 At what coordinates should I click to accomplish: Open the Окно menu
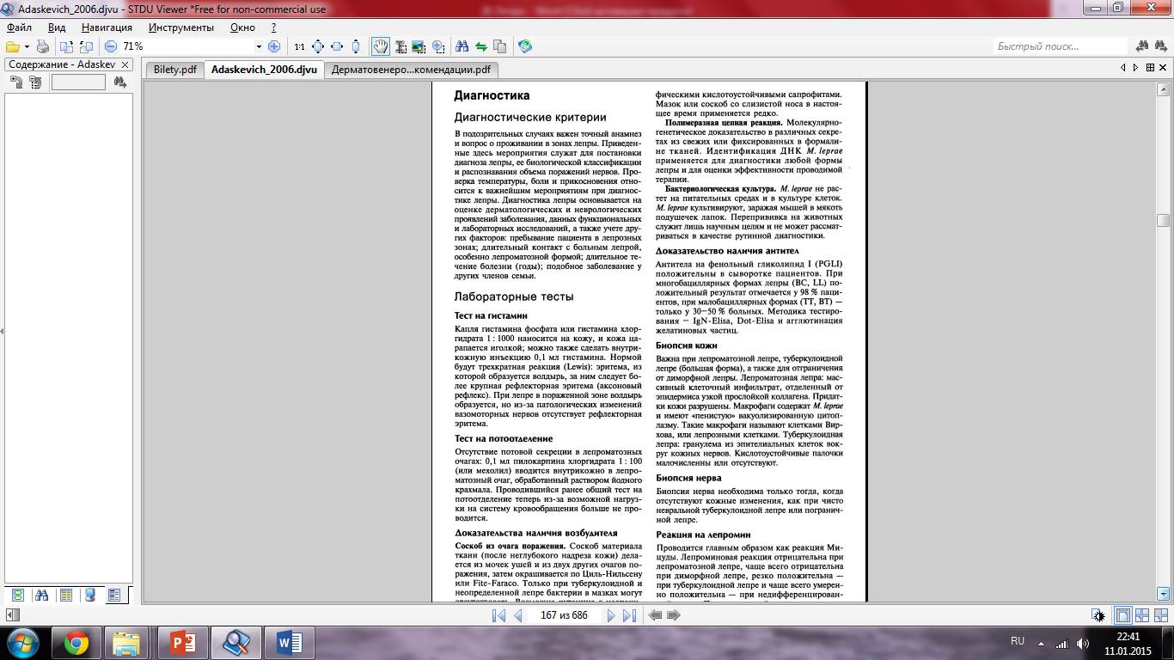(243, 27)
